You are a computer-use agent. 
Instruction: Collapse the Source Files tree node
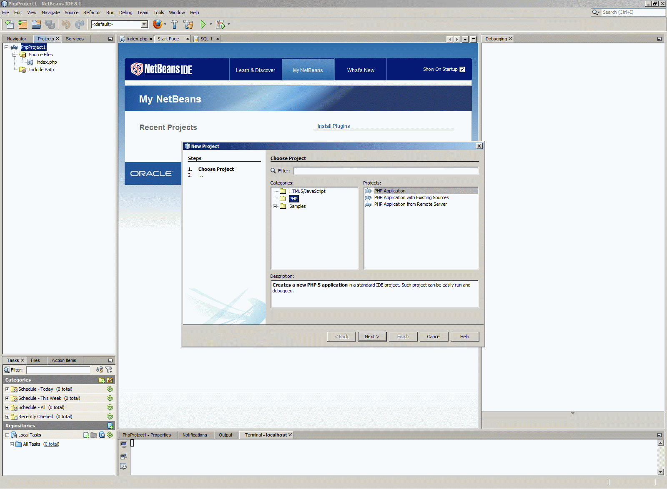(15, 55)
